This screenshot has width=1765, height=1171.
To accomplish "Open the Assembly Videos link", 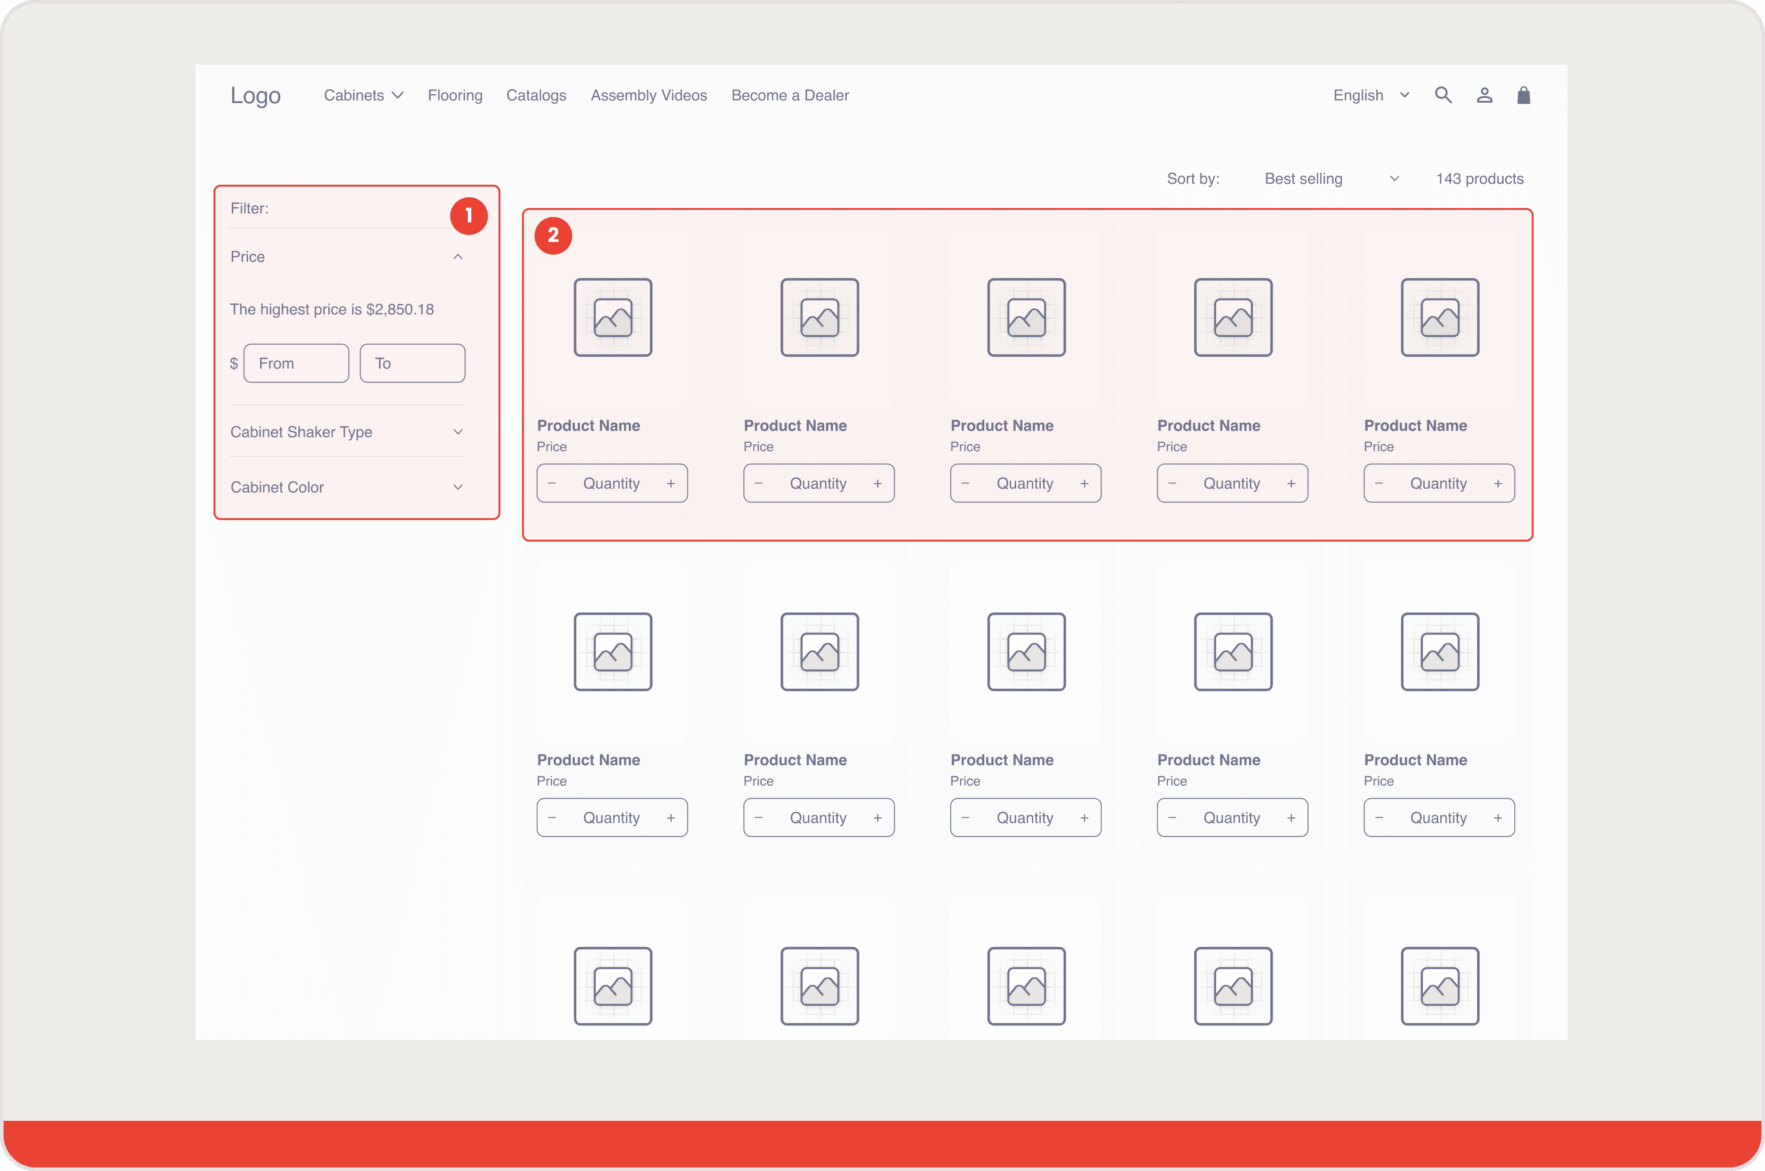I will point(648,95).
